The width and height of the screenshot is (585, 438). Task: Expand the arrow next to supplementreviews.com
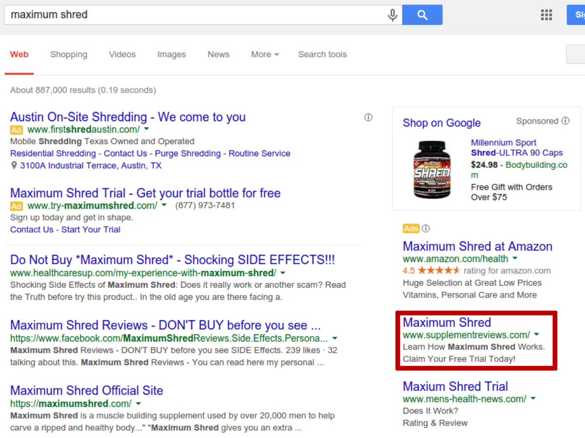click(536, 334)
